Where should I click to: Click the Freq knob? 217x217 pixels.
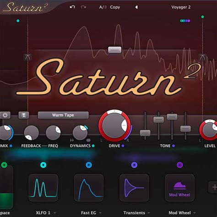[53, 133]
